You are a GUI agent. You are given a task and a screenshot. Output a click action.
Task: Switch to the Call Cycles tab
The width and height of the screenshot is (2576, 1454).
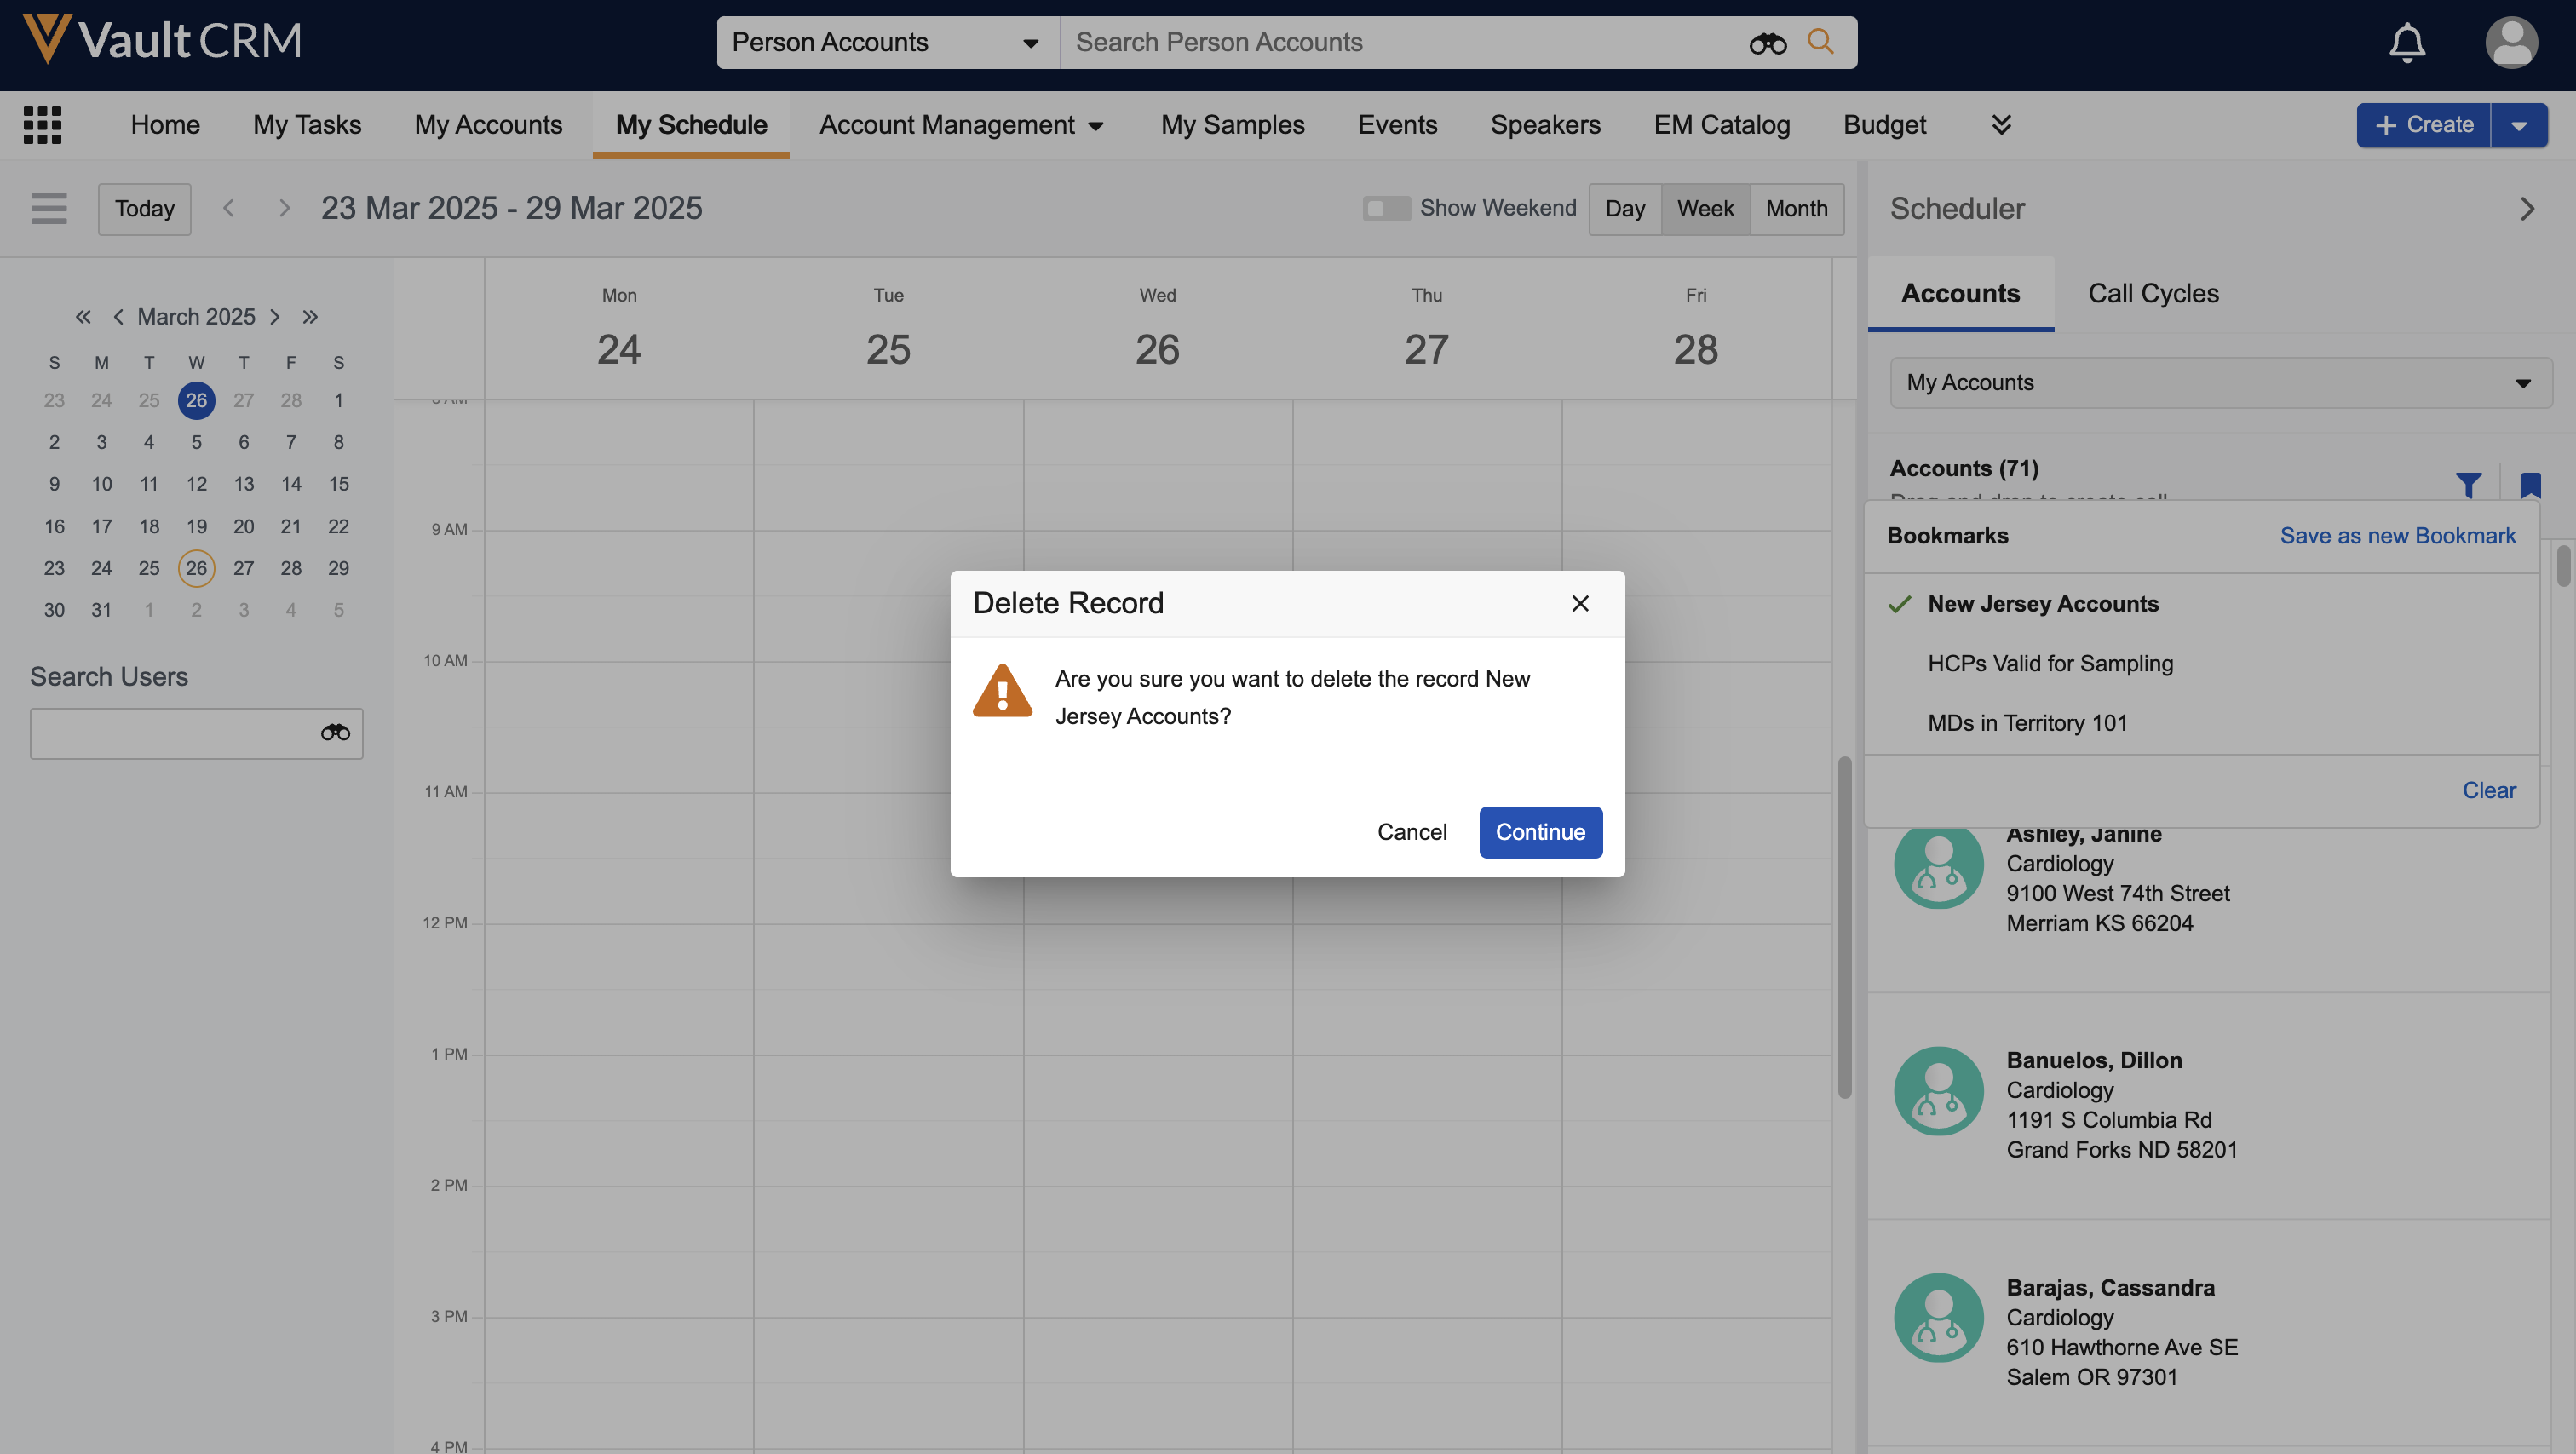2153,293
